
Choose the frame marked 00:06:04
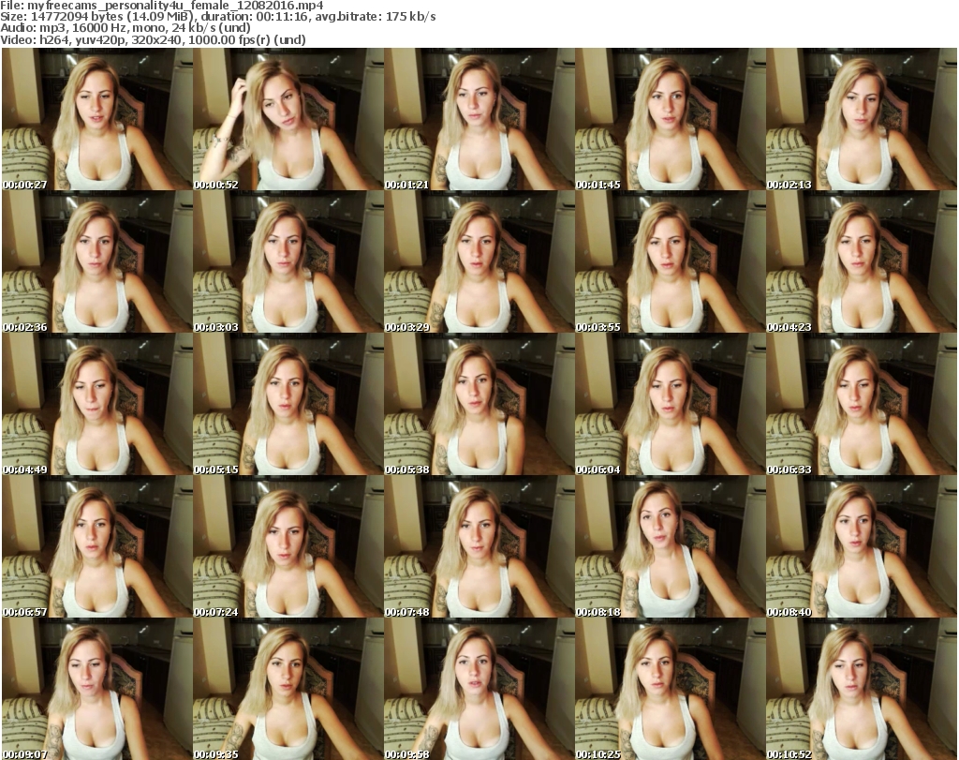tap(670, 405)
